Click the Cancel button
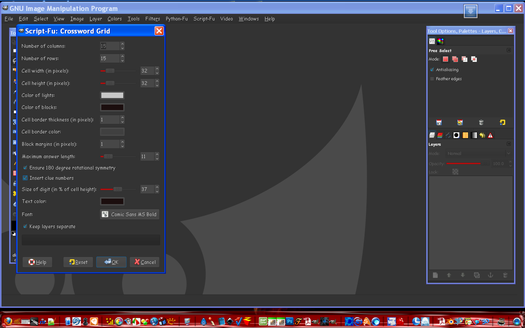Image resolution: width=525 pixels, height=328 pixels. point(145,262)
